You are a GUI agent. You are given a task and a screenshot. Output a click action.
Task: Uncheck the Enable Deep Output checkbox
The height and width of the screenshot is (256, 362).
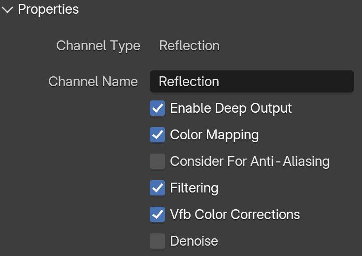157,108
